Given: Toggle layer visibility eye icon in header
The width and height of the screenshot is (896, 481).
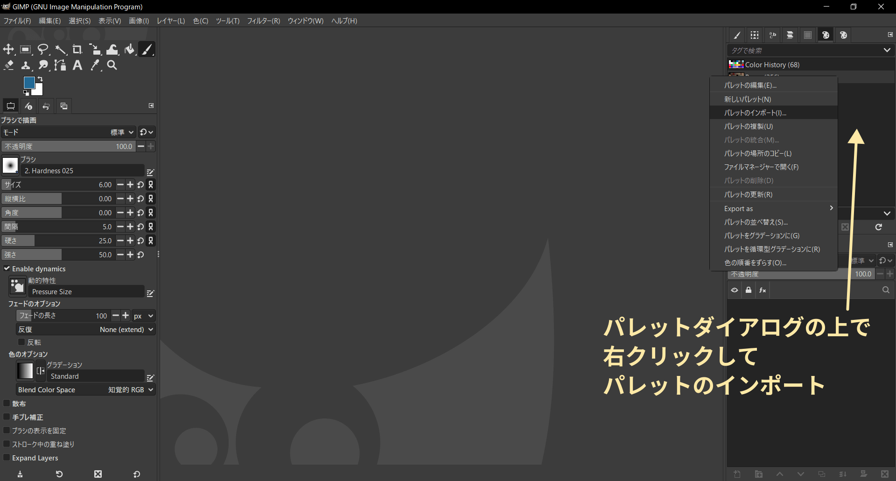Looking at the screenshot, I should click(x=735, y=290).
